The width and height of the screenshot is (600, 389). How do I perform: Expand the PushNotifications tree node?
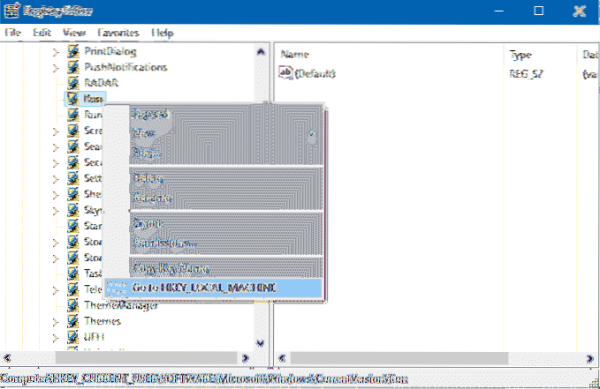pyautogui.click(x=56, y=67)
